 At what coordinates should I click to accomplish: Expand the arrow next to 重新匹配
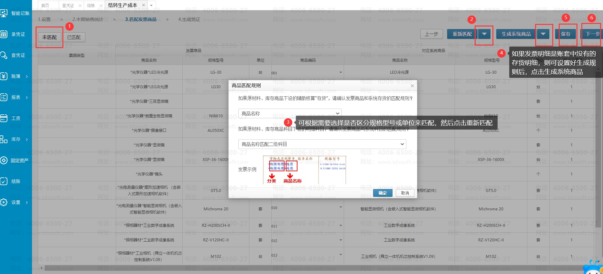coord(484,34)
